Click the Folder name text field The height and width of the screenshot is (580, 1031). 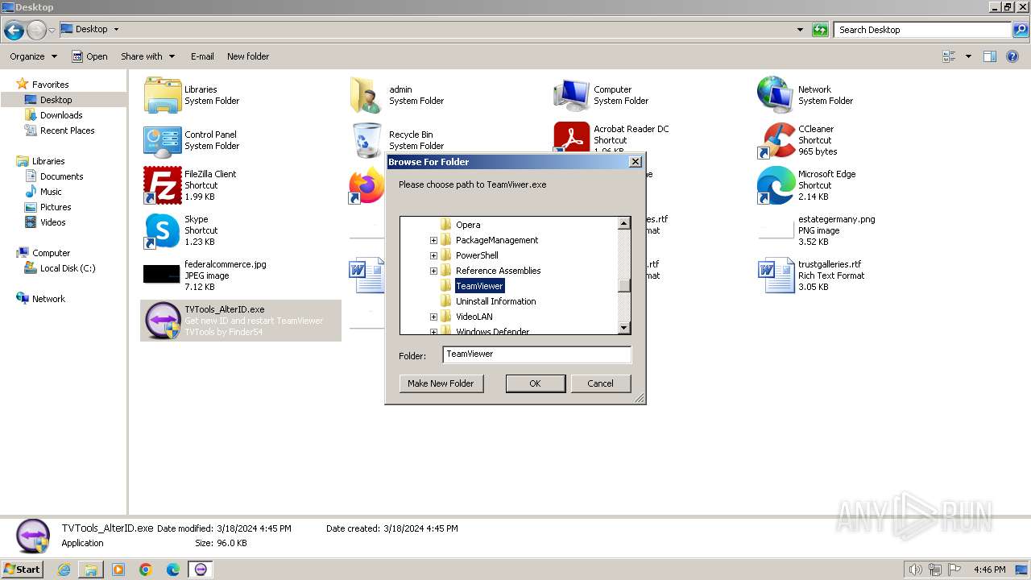(537, 354)
